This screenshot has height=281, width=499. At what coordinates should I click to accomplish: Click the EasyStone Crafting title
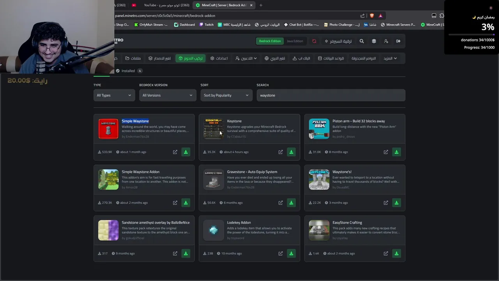pos(347,222)
